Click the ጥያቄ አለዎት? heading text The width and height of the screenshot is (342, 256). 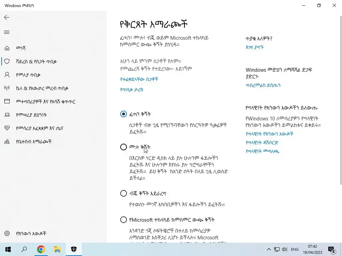point(259,39)
